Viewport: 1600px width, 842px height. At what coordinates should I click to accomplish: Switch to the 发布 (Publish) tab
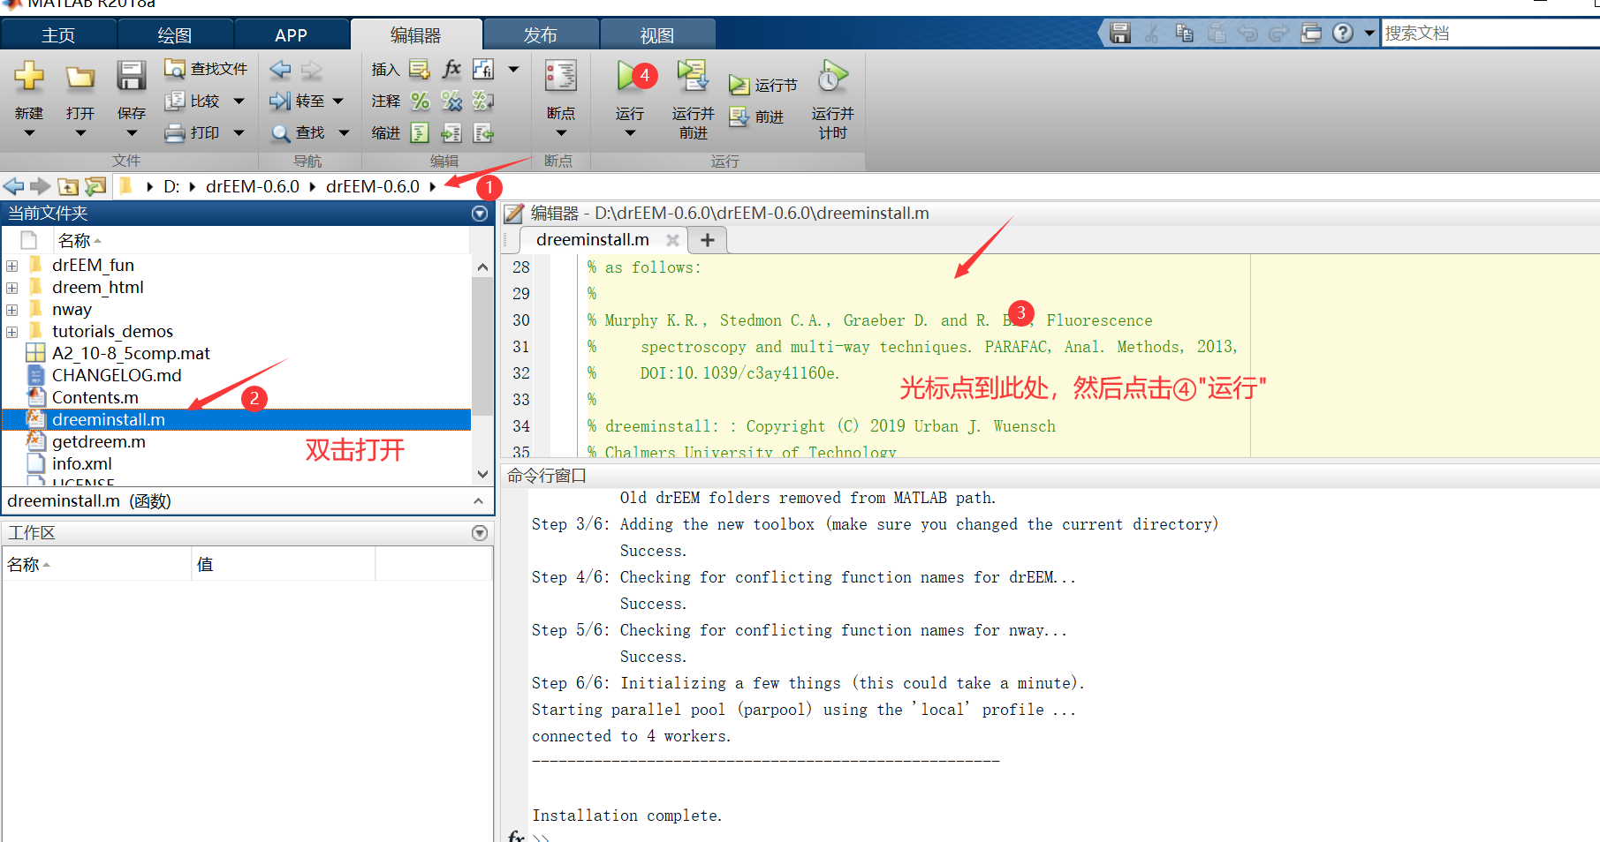541,35
